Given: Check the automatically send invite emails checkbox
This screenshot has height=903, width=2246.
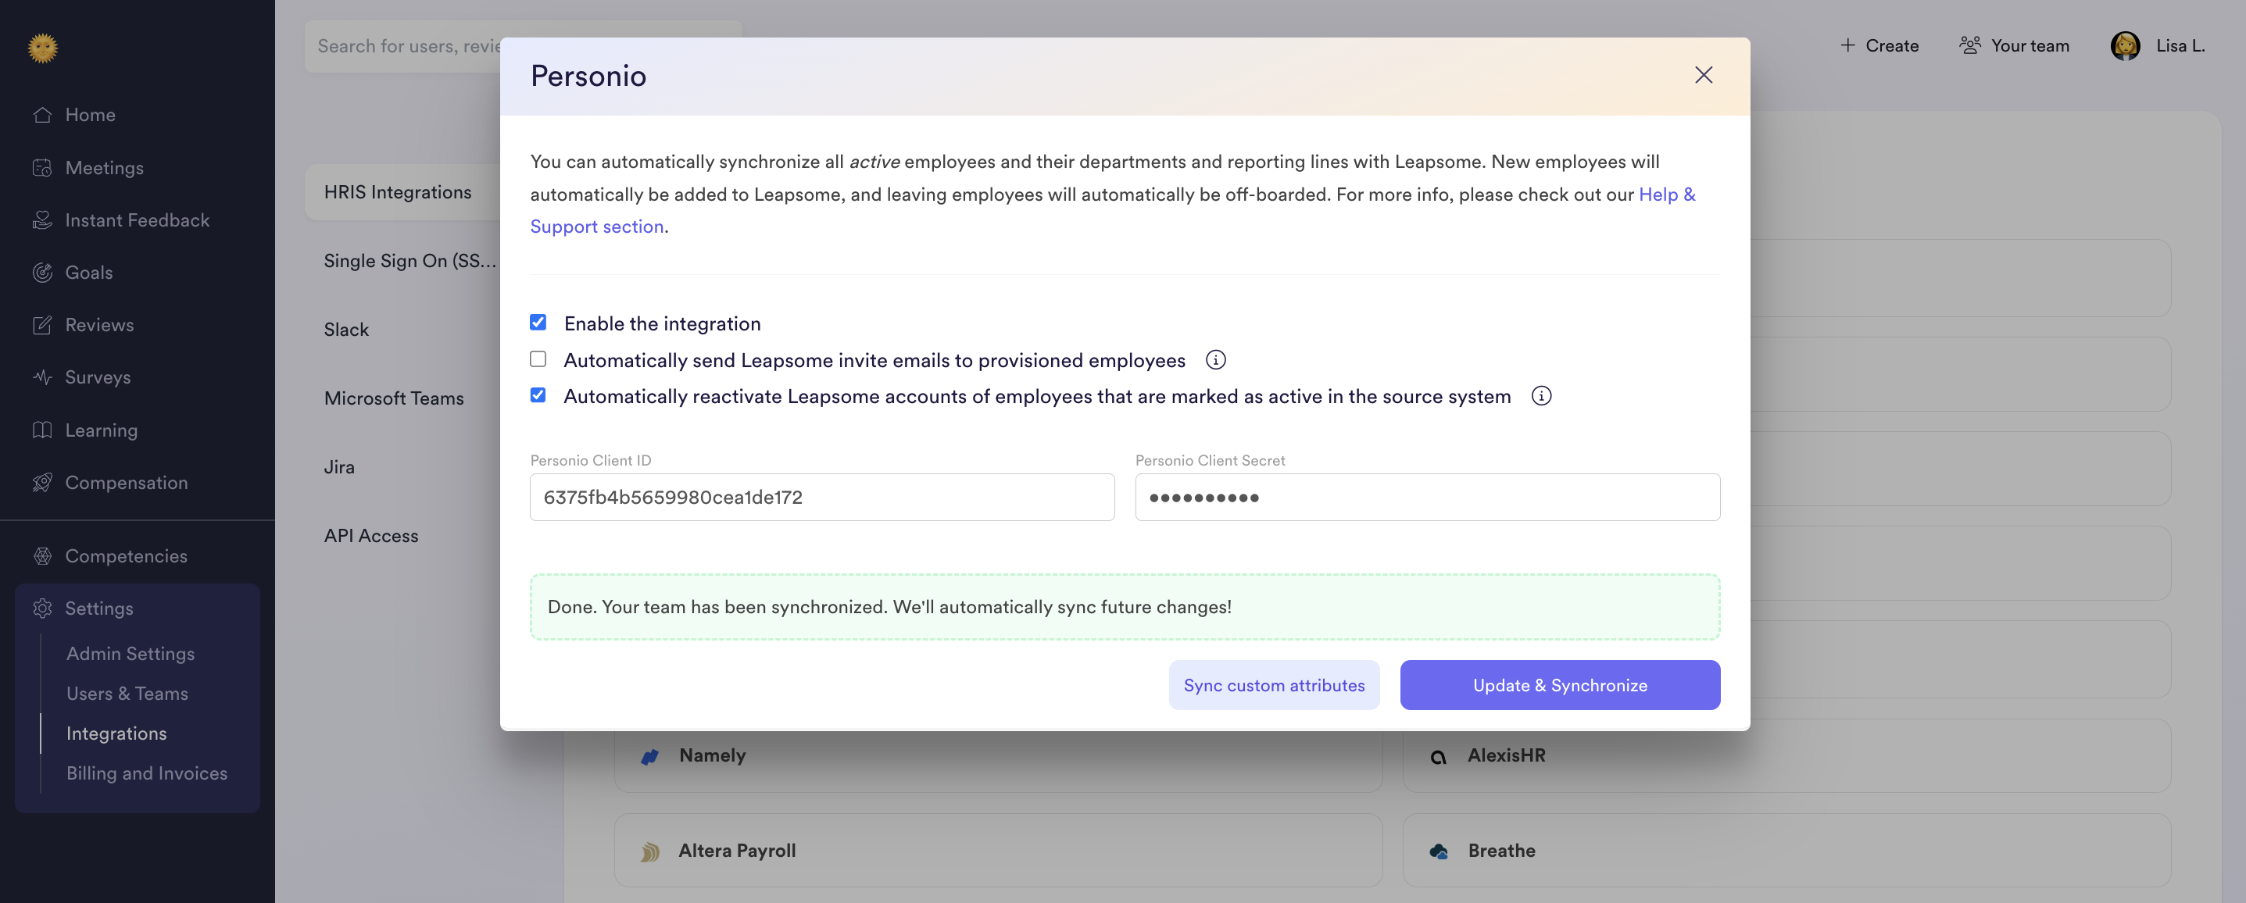Looking at the screenshot, I should (x=538, y=359).
